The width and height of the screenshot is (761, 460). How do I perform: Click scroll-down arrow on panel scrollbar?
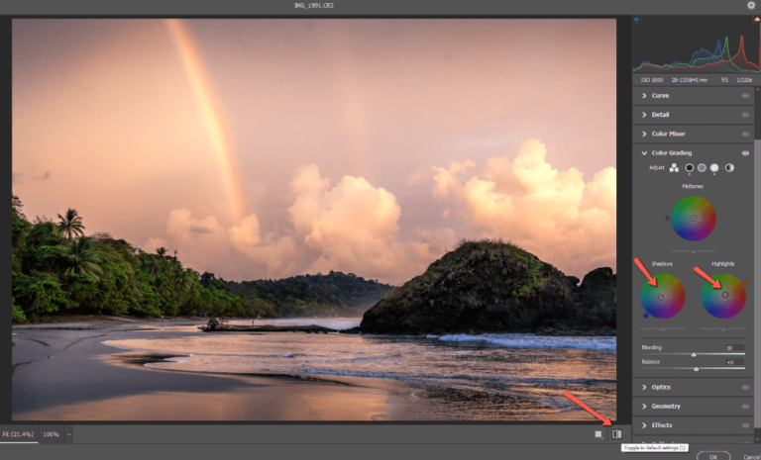(758, 439)
